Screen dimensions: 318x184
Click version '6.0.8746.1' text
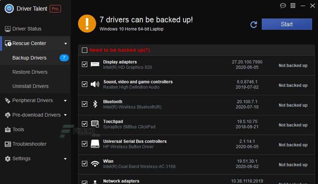tap(247, 82)
